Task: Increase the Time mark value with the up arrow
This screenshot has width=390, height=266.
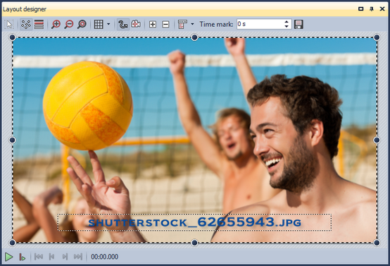Action: 287,22
